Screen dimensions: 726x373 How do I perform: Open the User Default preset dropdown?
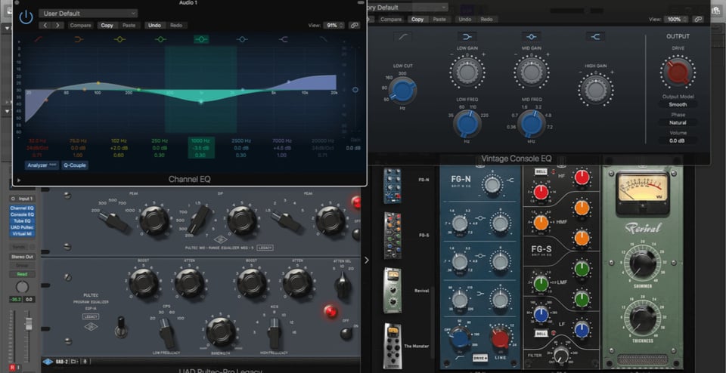88,13
